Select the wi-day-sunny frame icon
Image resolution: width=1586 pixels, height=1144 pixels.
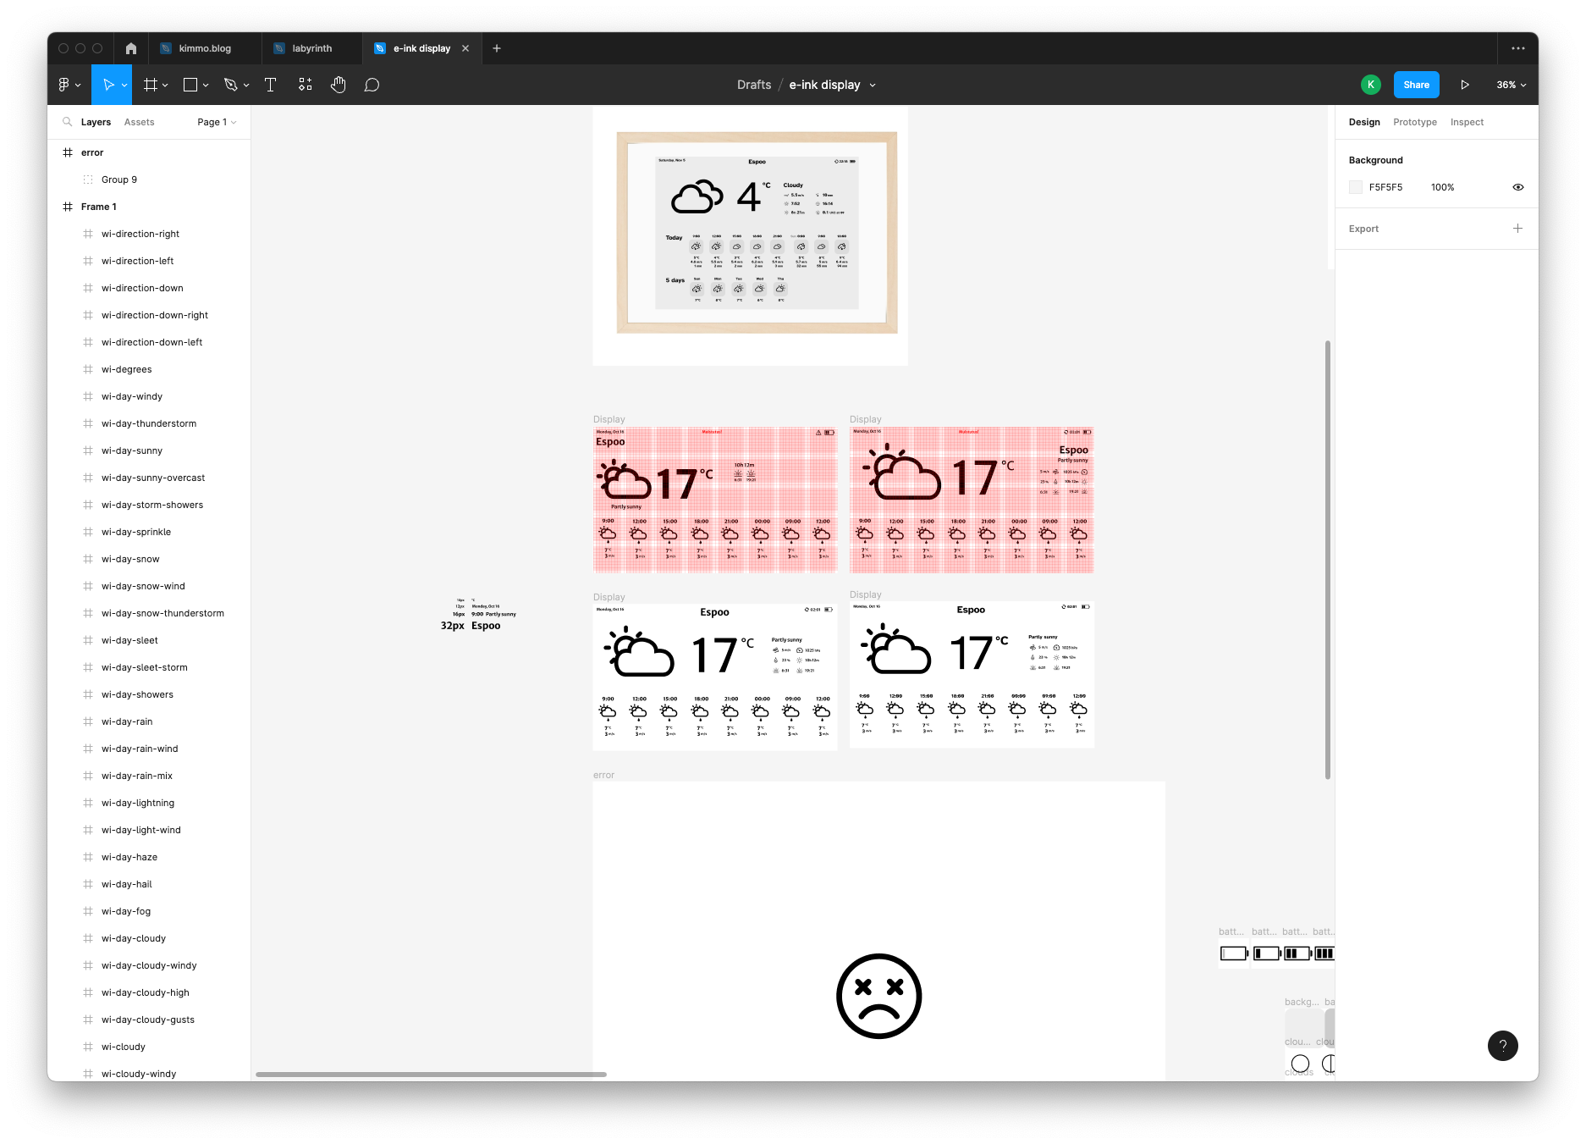88,450
